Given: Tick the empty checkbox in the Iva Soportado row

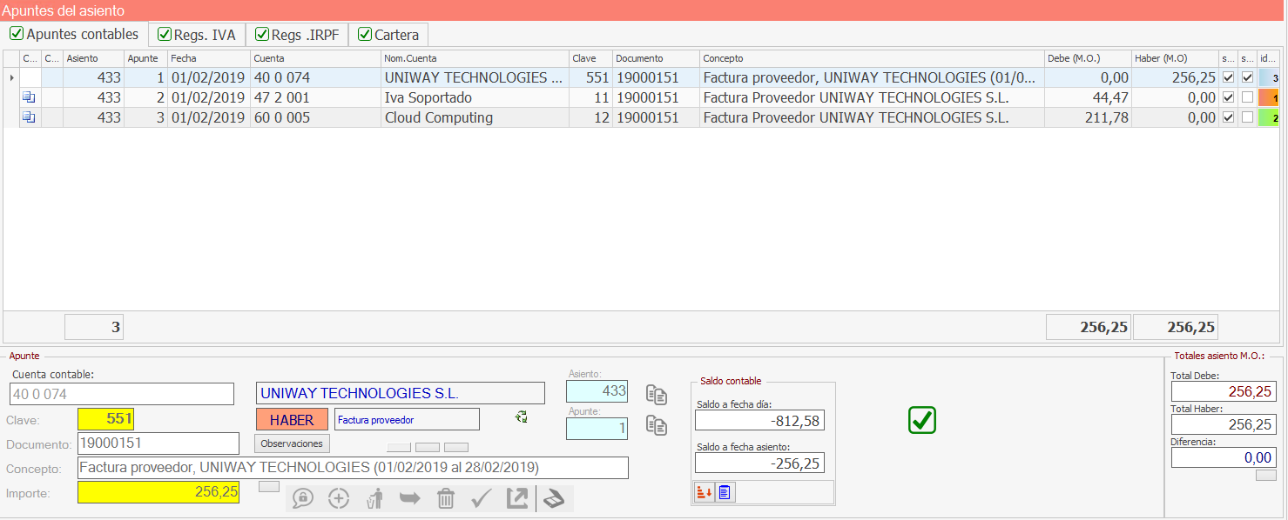Looking at the screenshot, I should [x=1247, y=97].
